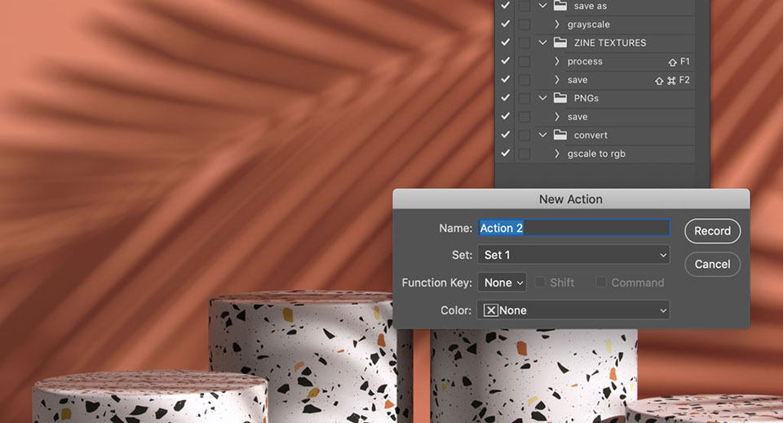Image resolution: width=783 pixels, height=423 pixels.
Task: Expand the grayscale action steps
Action: [557, 24]
